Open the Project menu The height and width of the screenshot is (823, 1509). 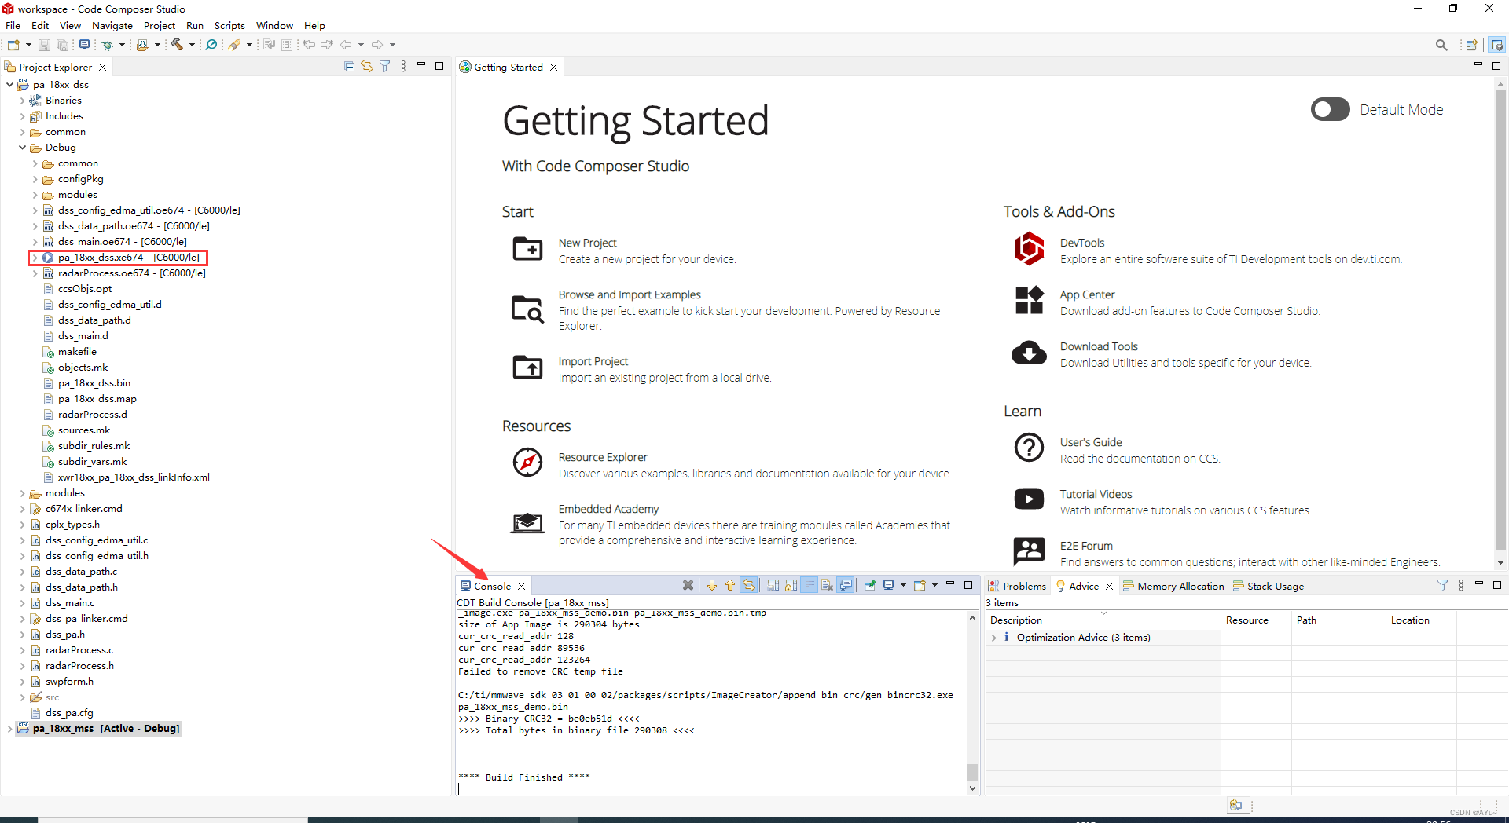160,26
